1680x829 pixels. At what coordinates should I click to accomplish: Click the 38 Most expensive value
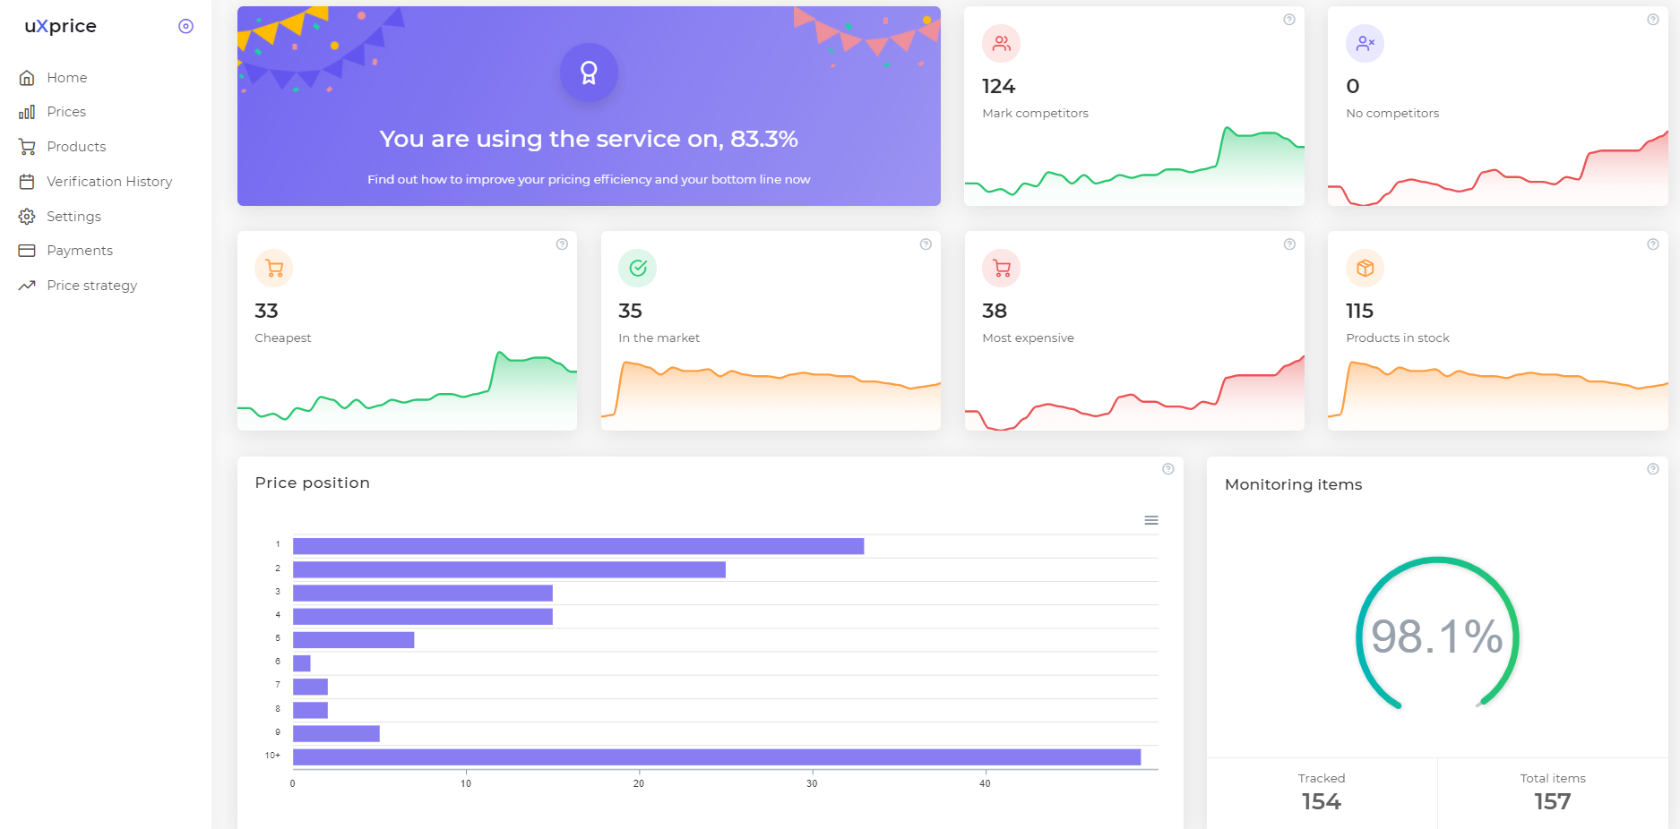tap(995, 311)
